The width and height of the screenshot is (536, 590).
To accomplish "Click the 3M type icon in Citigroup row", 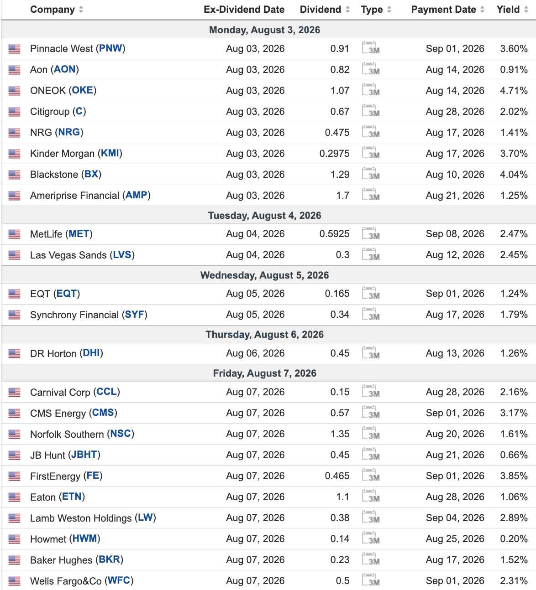I will pyautogui.click(x=371, y=111).
